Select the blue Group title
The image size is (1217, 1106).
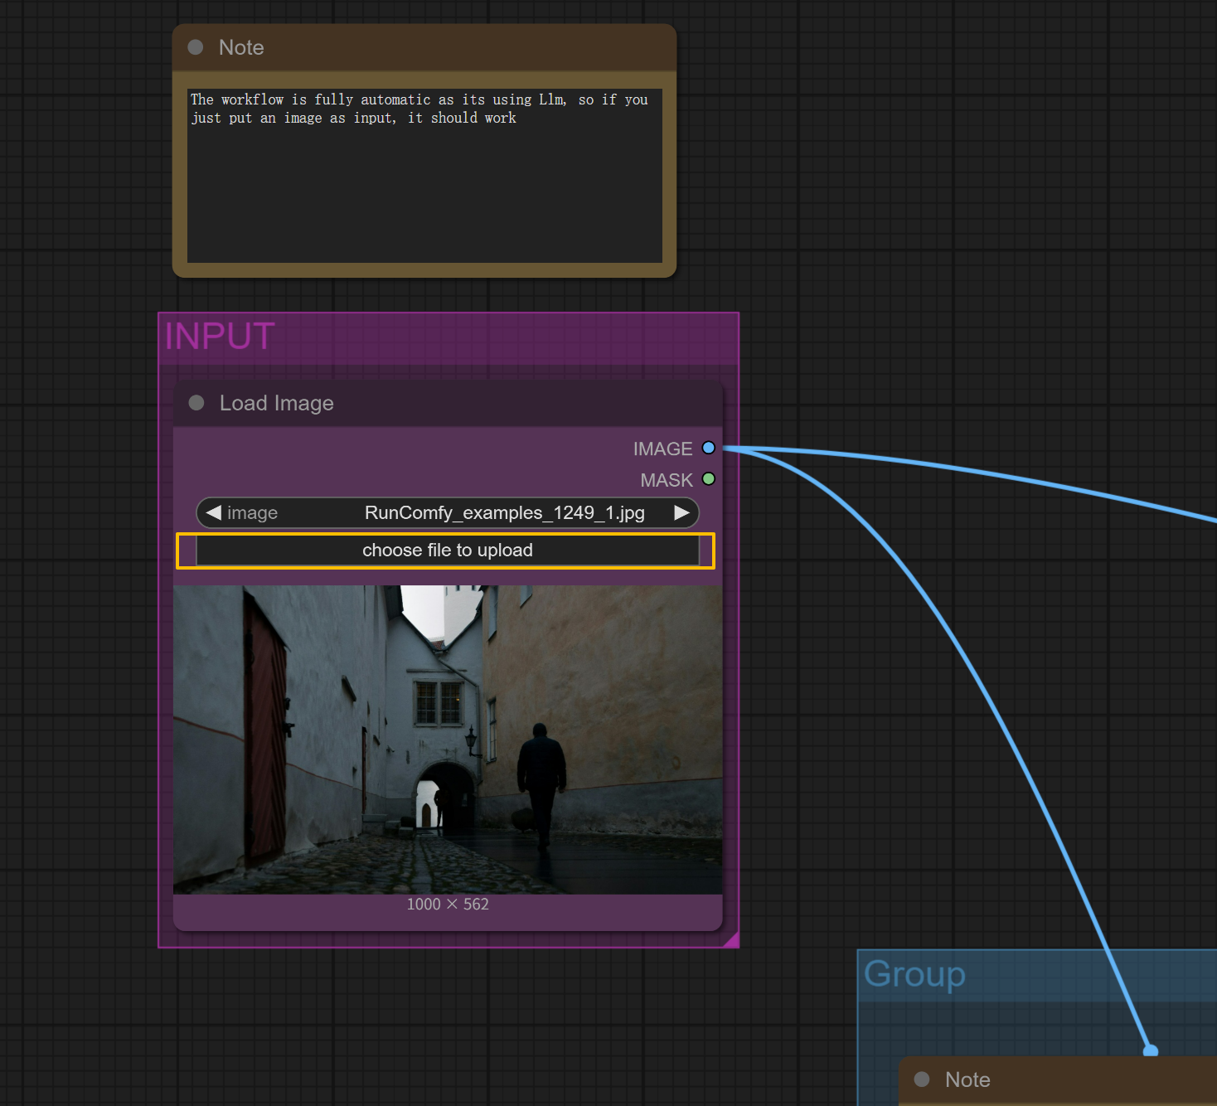coord(914,974)
